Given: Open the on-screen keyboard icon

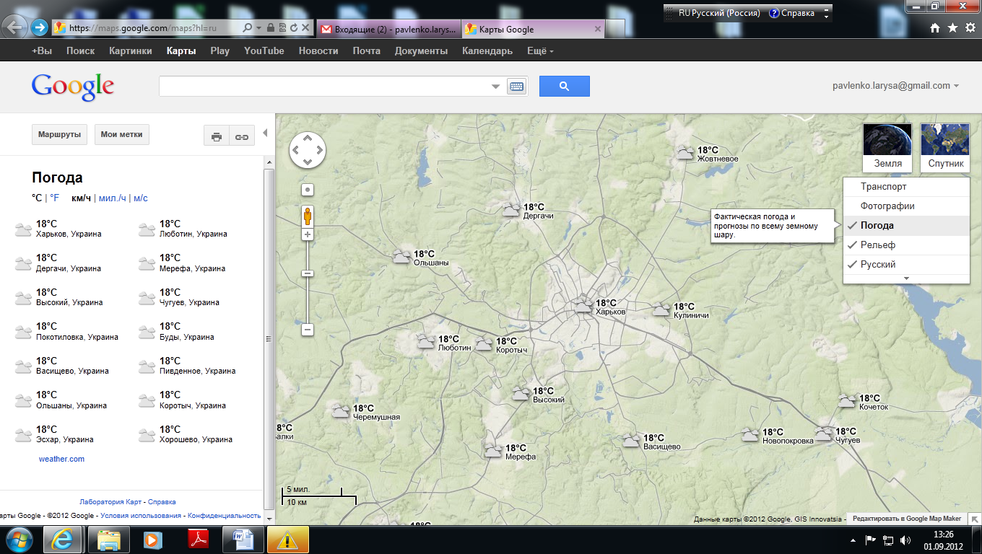Looking at the screenshot, I should (x=516, y=87).
